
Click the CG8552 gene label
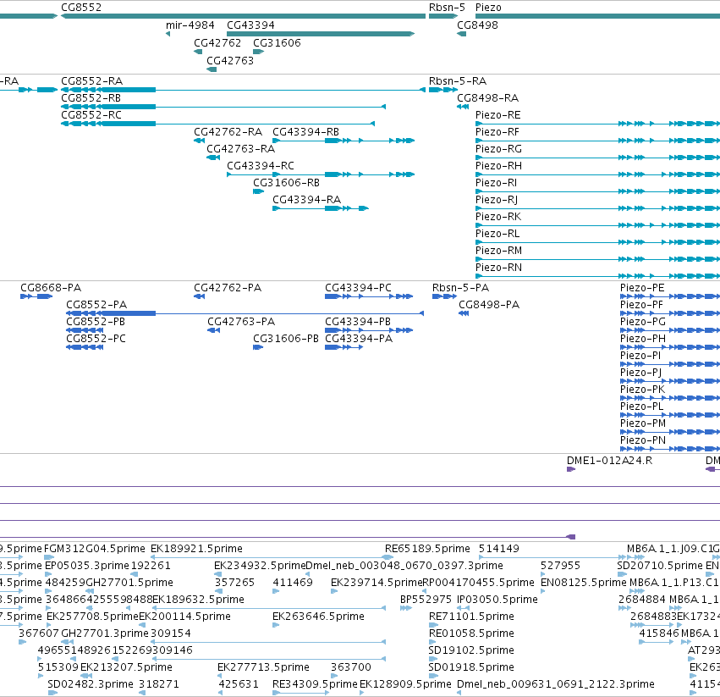coord(81,8)
